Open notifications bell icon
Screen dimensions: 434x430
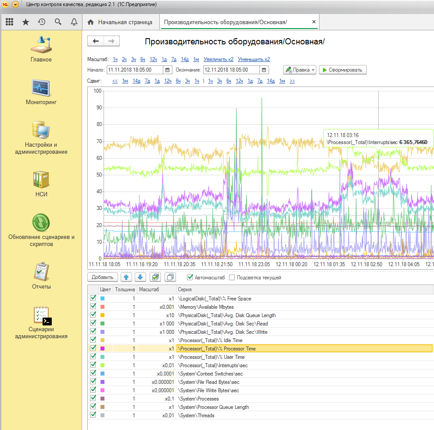74,22
